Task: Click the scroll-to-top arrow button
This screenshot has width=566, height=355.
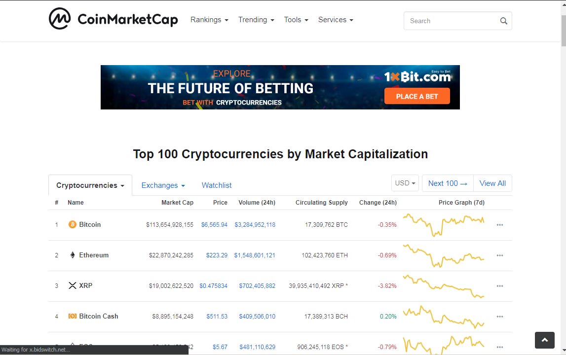Action: click(544, 340)
